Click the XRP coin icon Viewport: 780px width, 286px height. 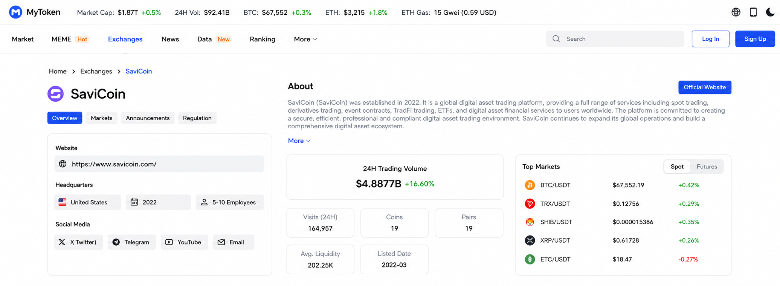(x=530, y=240)
